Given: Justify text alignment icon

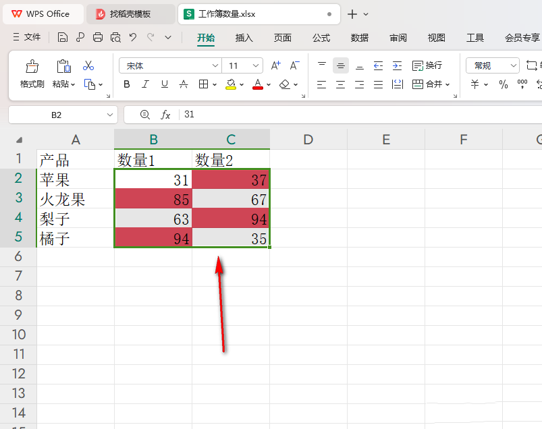Looking at the screenshot, I should pos(379,84).
